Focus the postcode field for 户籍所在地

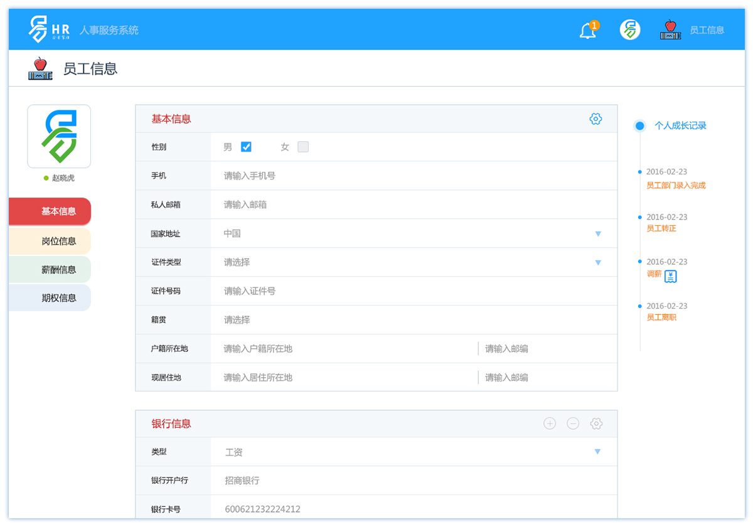[x=548, y=349]
